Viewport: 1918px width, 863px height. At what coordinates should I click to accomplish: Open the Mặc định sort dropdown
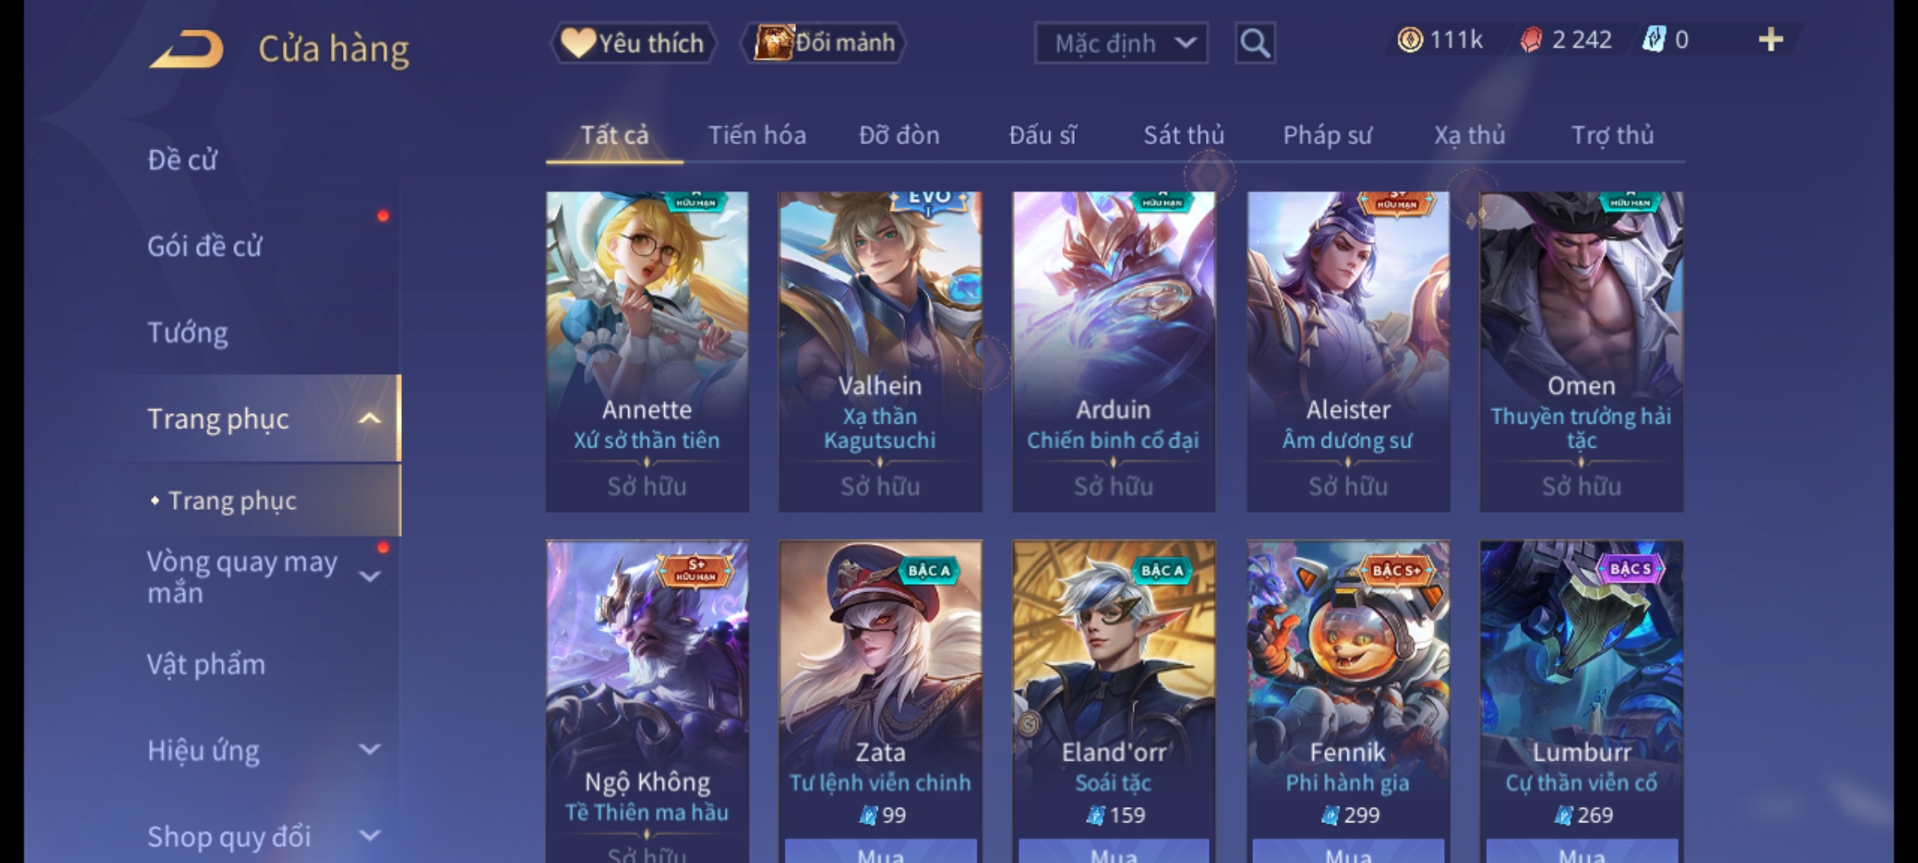pyautogui.click(x=1120, y=43)
